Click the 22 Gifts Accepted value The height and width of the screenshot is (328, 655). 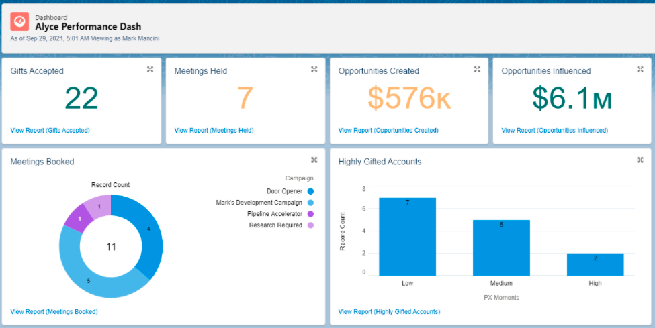[x=81, y=99]
